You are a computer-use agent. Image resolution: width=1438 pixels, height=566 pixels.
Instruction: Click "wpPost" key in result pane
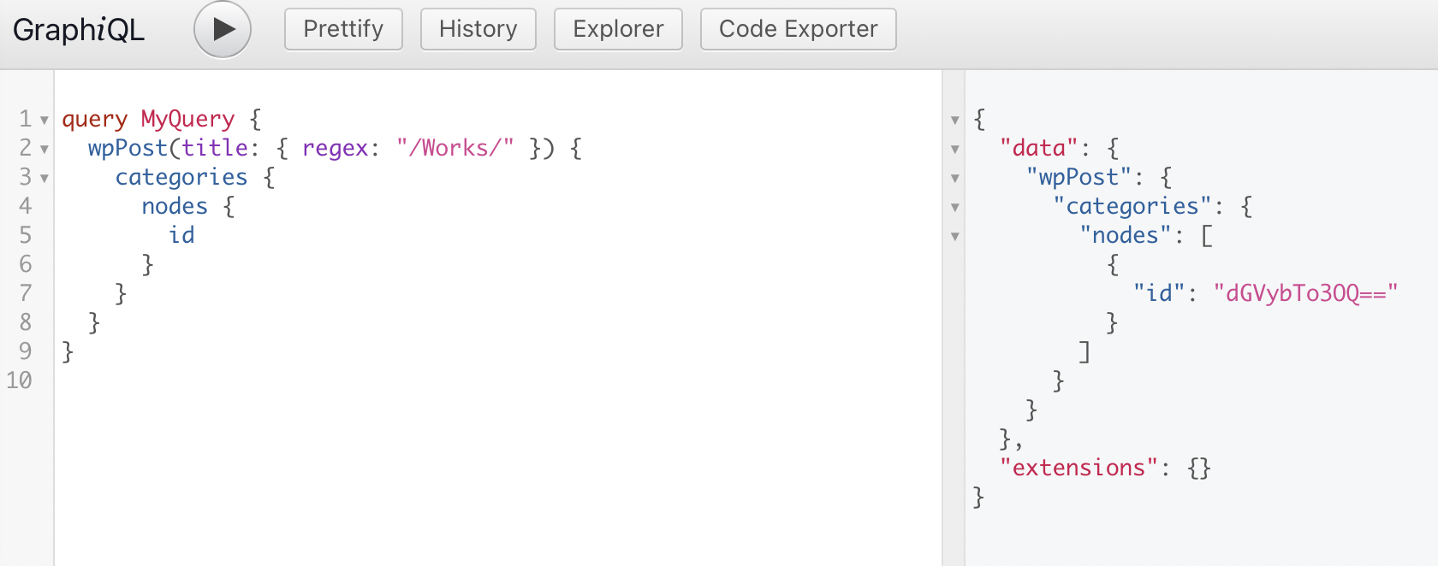(1078, 177)
